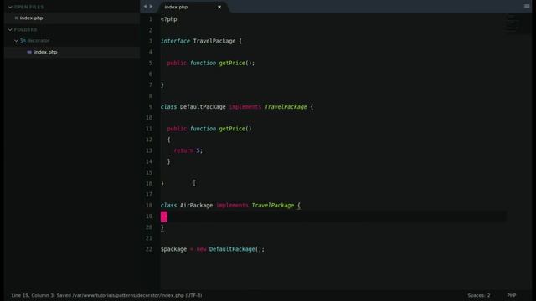Click the closing brace on line 7
The image size is (536, 301).
(162, 84)
